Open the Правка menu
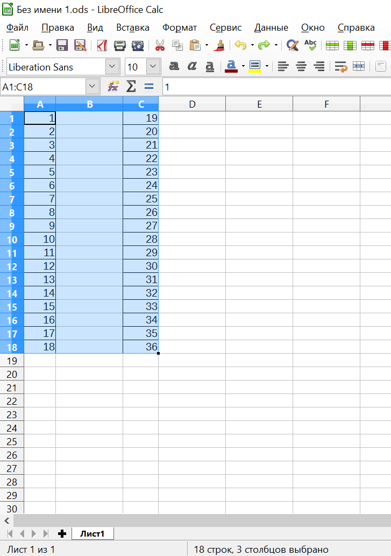The width and height of the screenshot is (391, 556). 58,27
